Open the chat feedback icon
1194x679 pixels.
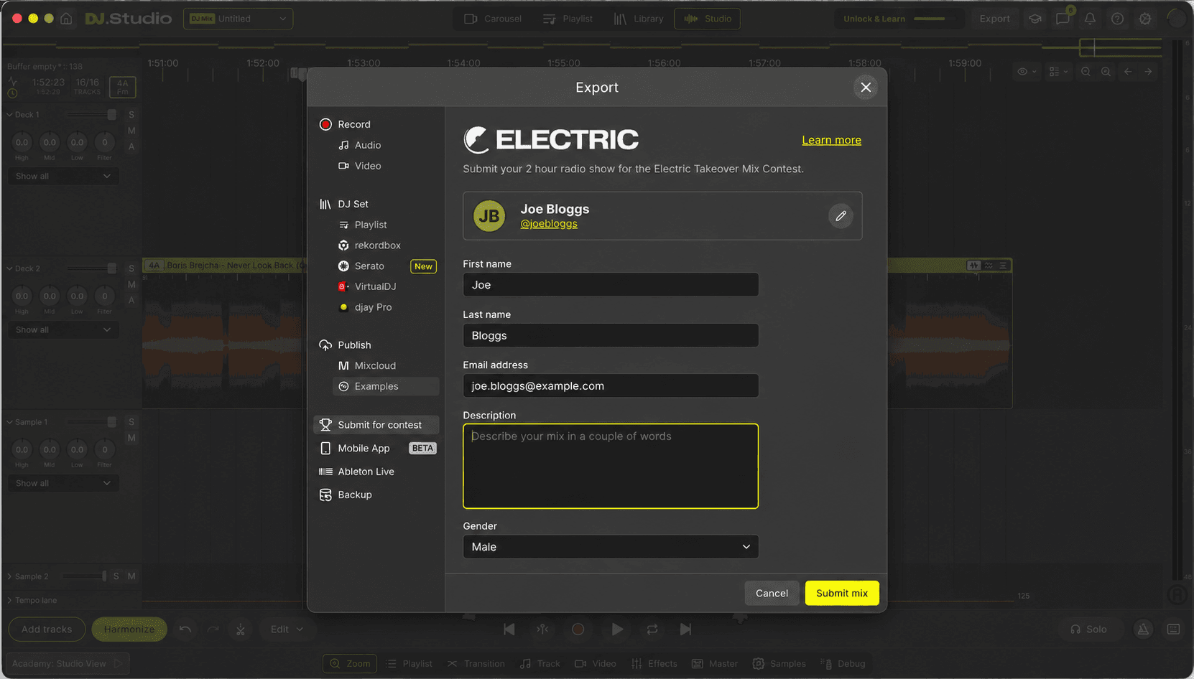click(x=1063, y=19)
